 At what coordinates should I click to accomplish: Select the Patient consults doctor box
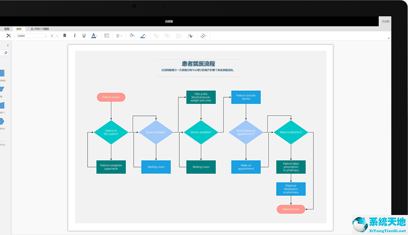[x=246, y=97]
